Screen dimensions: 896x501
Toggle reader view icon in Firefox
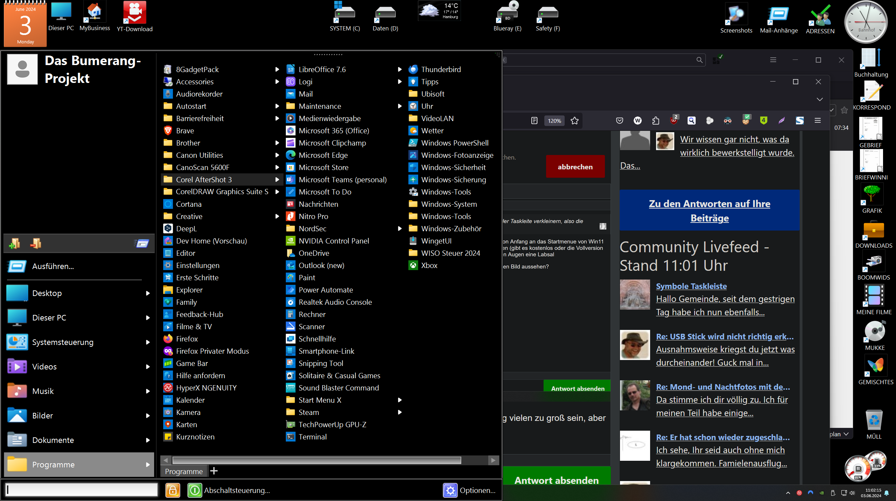534,121
